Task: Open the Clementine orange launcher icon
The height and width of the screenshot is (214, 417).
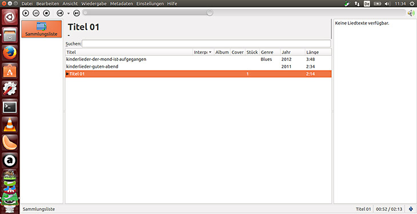Action: tap(10, 142)
